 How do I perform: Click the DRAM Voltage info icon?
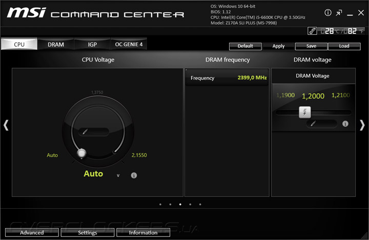[345, 124]
